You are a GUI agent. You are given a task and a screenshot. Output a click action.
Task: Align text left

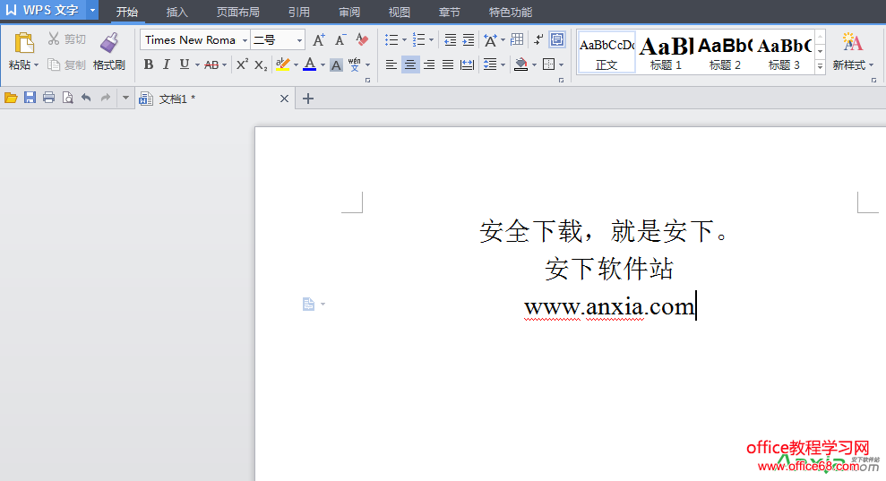tap(391, 64)
